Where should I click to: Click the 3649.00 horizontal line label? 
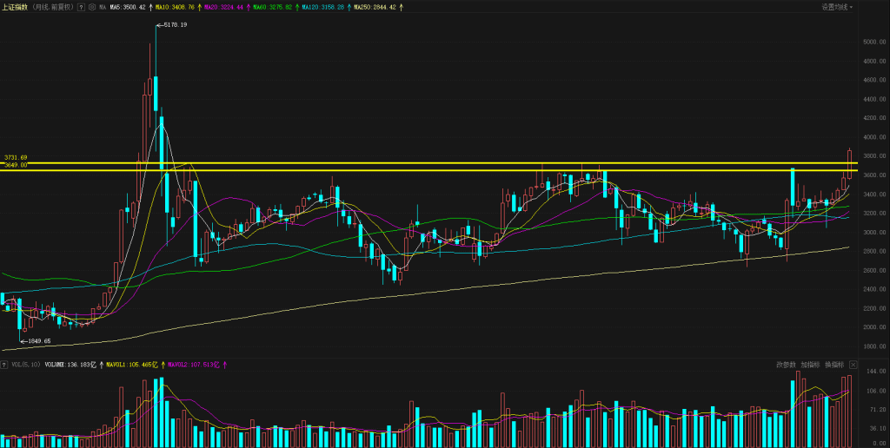[x=16, y=165]
